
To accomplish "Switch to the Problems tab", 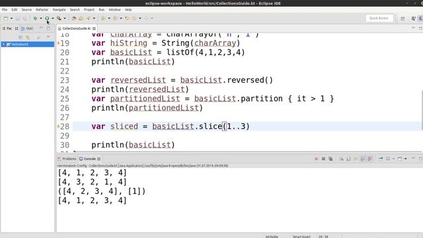I will click(67, 159).
